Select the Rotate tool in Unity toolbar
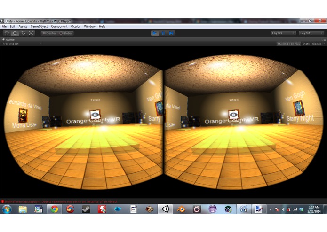327x232 pixels. point(23,33)
